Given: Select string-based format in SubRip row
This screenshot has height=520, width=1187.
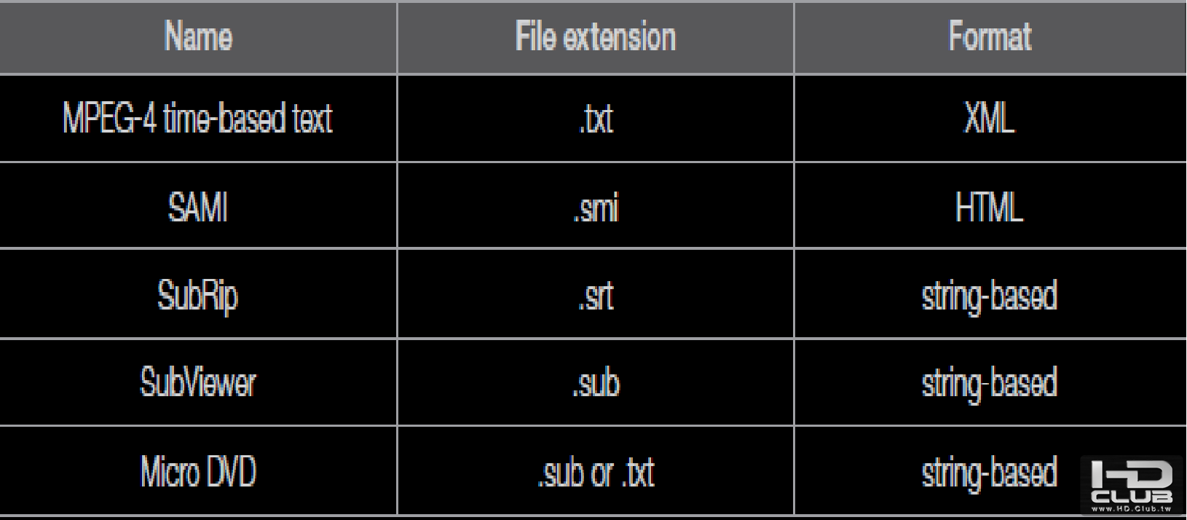Looking at the screenshot, I should click(990, 295).
